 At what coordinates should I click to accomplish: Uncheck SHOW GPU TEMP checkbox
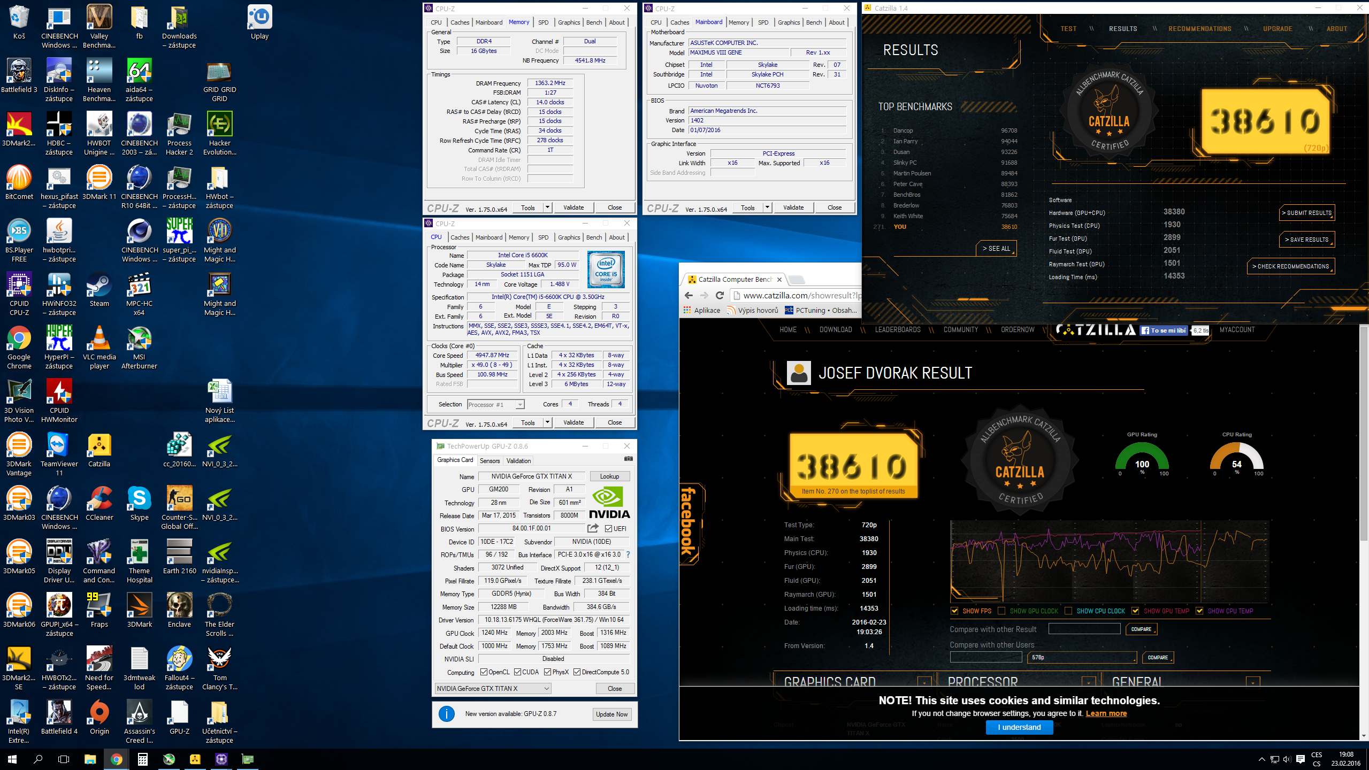click(x=1135, y=611)
